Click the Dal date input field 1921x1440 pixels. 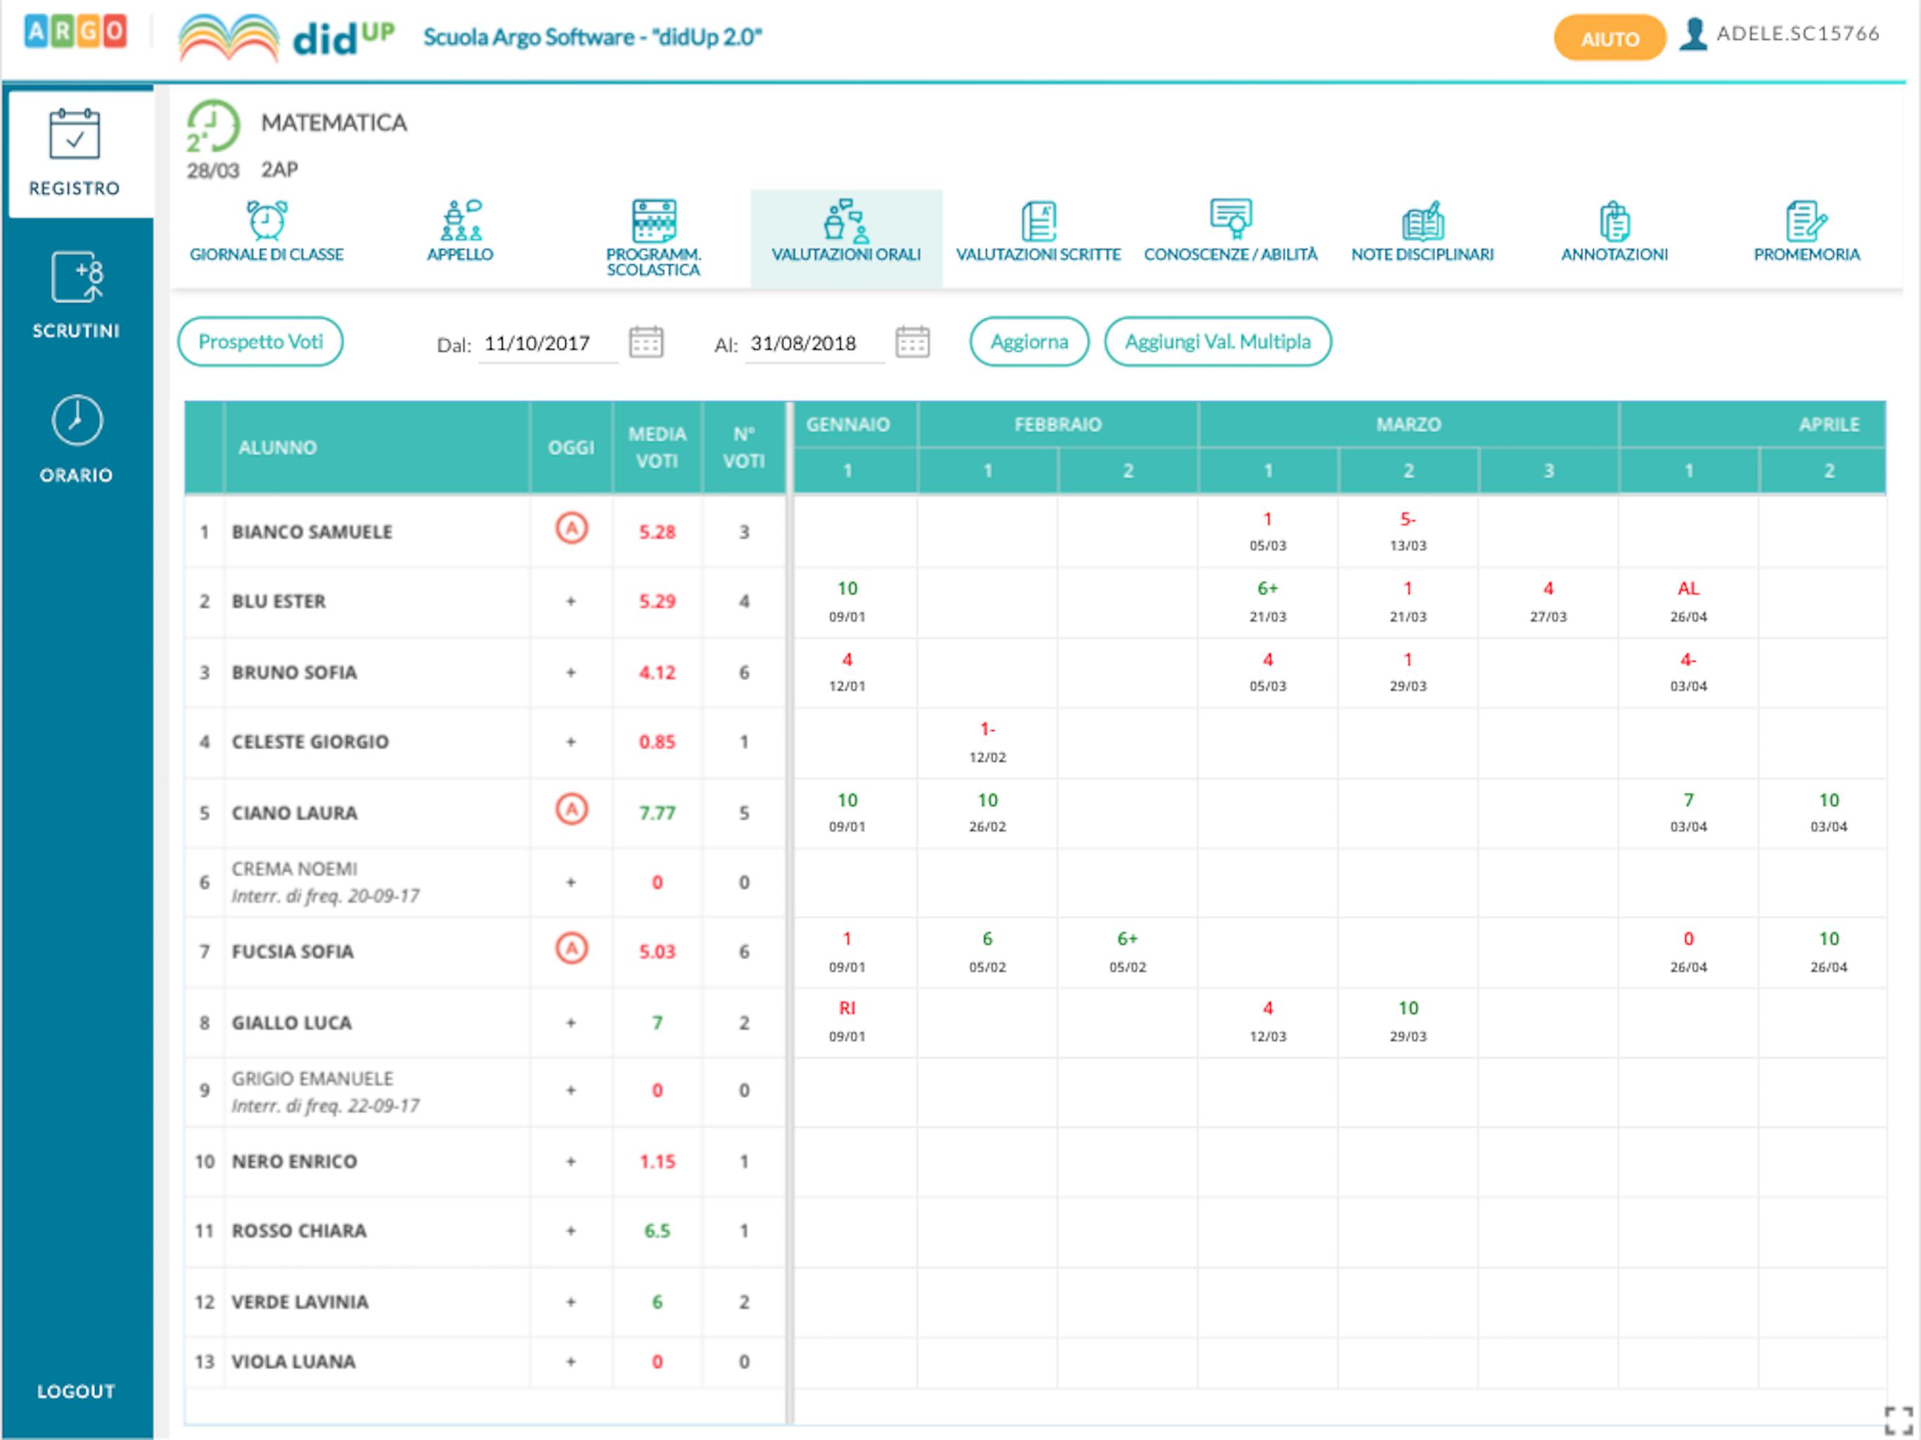coord(548,343)
